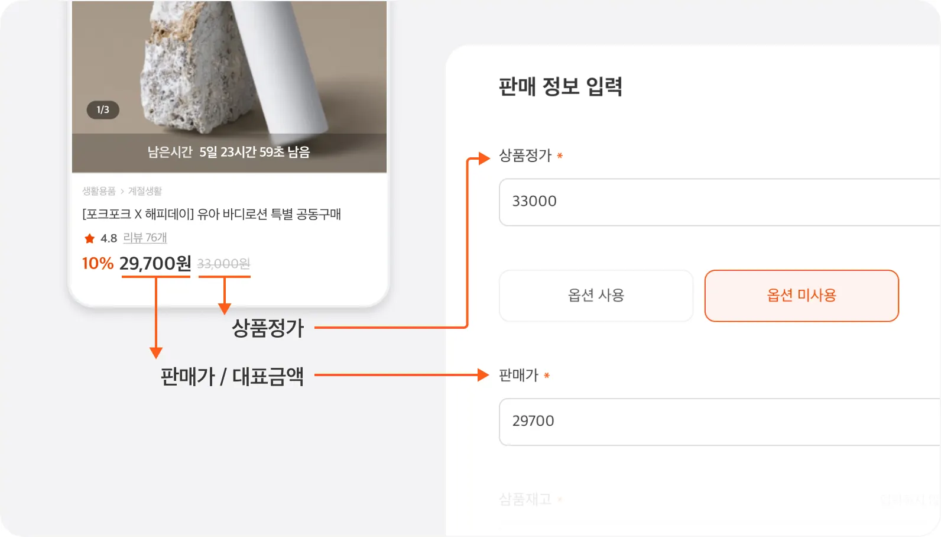Click the product photo thumbnail
This screenshot has width=941, height=537.
229,65
